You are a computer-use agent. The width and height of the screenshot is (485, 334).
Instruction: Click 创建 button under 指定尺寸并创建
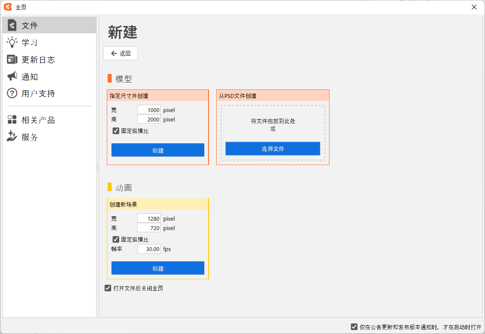tap(158, 150)
